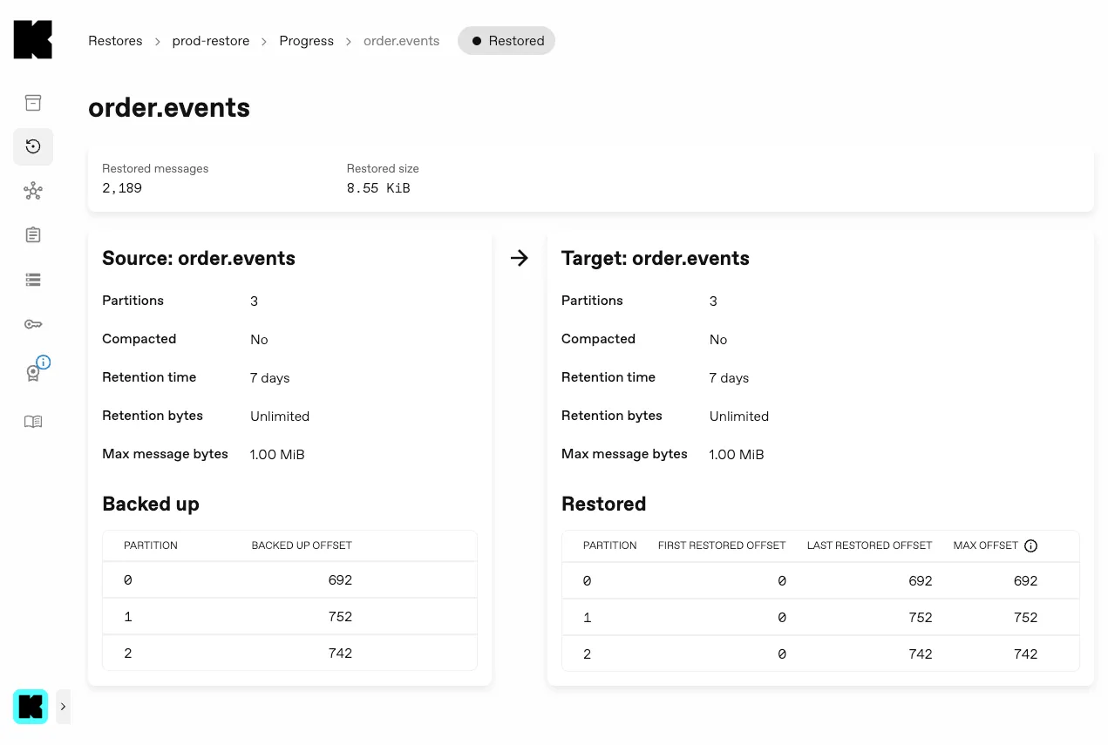Open the Backups archive box icon in sidebar
This screenshot has width=1108, height=745.
coord(33,103)
